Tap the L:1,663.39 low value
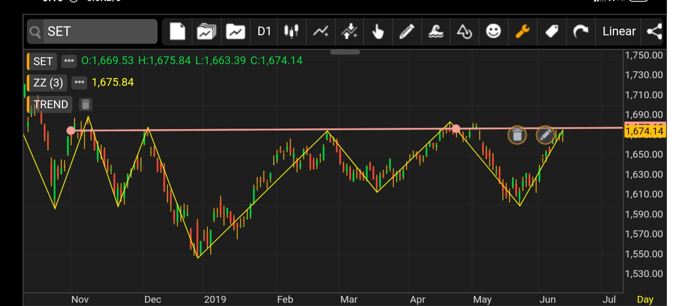675x306 pixels. (221, 61)
